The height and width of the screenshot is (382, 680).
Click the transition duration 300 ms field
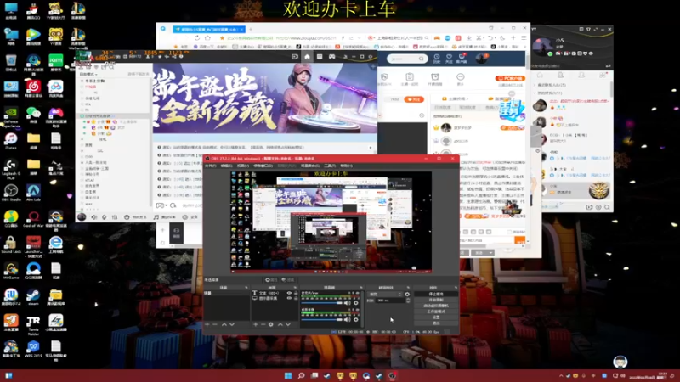pyautogui.click(x=391, y=301)
